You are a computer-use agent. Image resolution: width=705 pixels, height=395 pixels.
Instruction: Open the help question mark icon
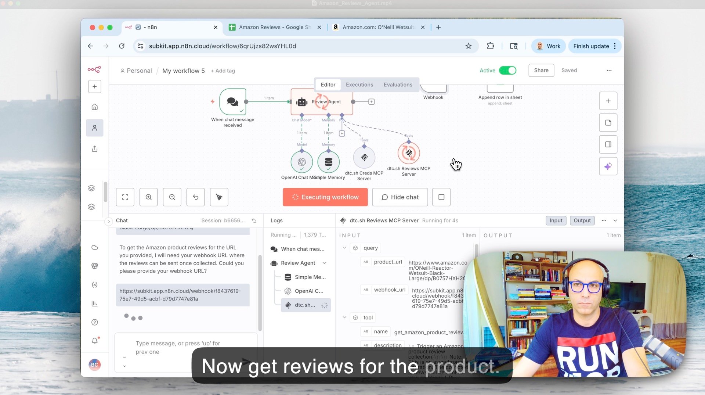[x=94, y=322]
